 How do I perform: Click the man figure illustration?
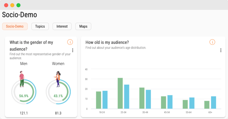pos(22,79)
